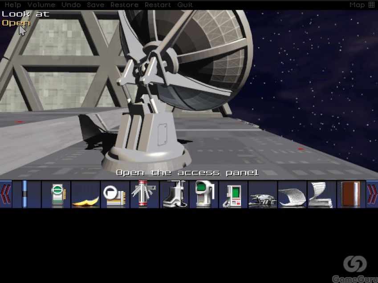
Task: Click Restart in the top bar
Action: pos(158,5)
